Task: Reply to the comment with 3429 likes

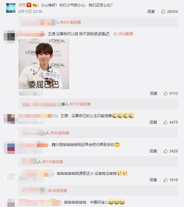Action: (153, 151)
